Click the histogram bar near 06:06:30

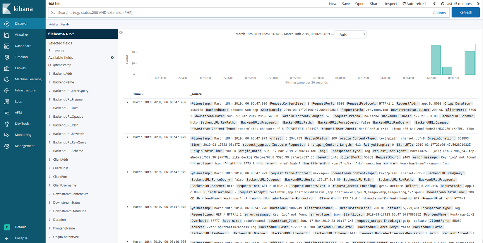click(470, 63)
